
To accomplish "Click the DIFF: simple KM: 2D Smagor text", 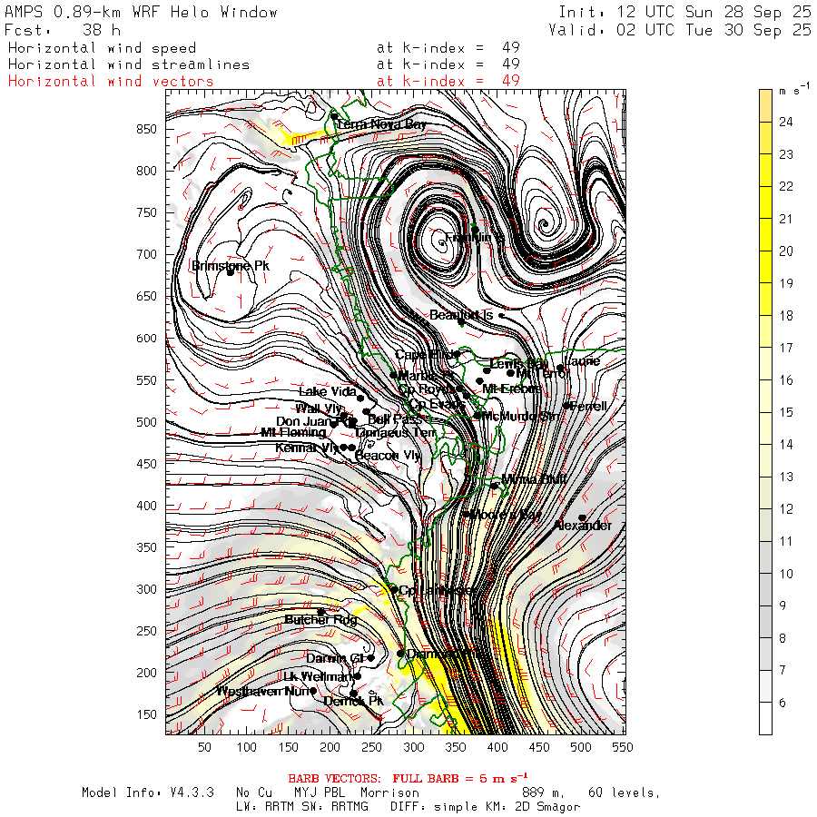I will 485,807.
